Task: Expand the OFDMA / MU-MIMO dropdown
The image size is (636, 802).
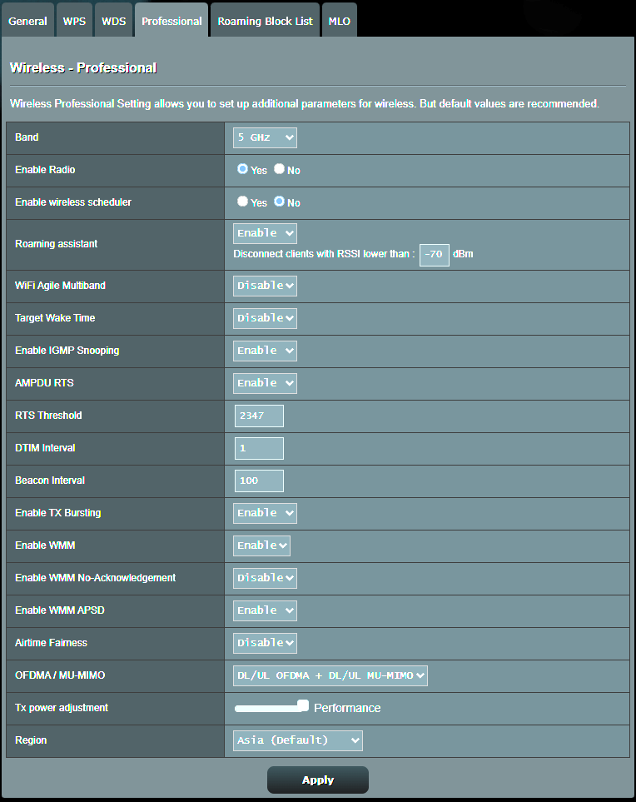Action: pyautogui.click(x=330, y=675)
